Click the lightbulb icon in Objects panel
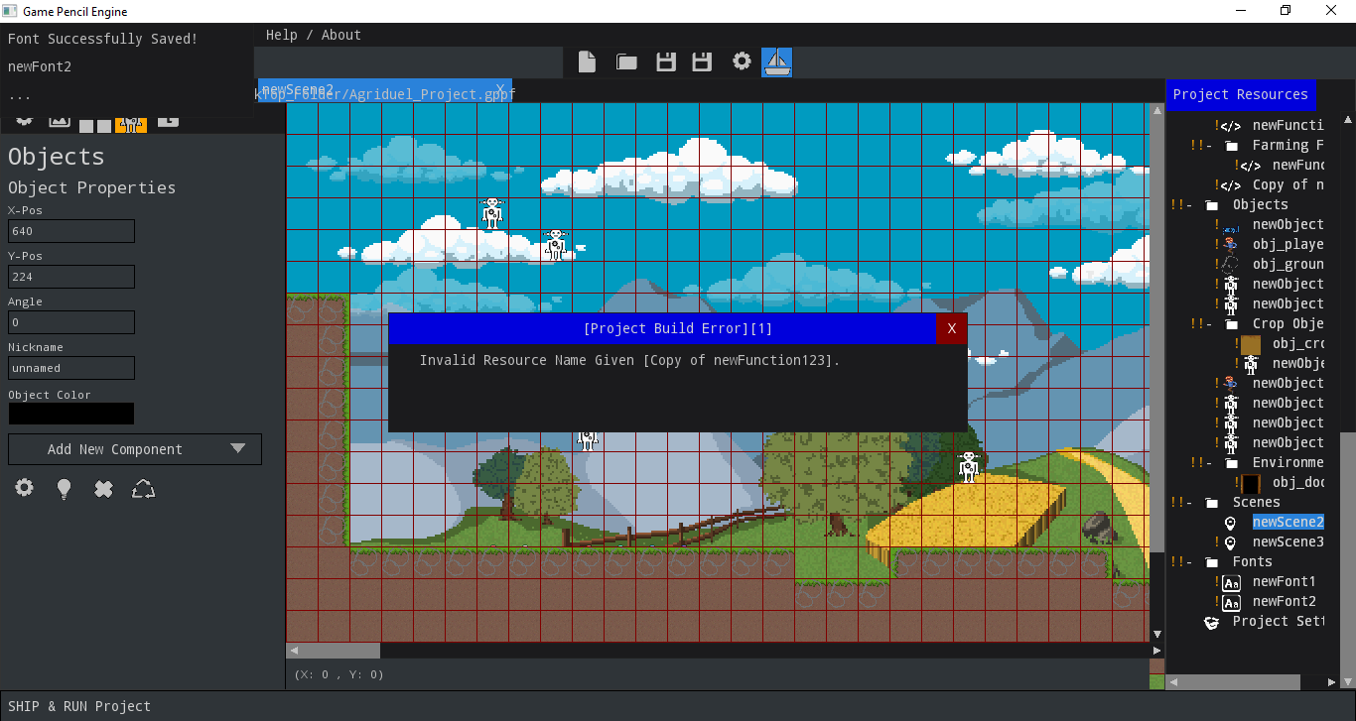 (x=64, y=488)
